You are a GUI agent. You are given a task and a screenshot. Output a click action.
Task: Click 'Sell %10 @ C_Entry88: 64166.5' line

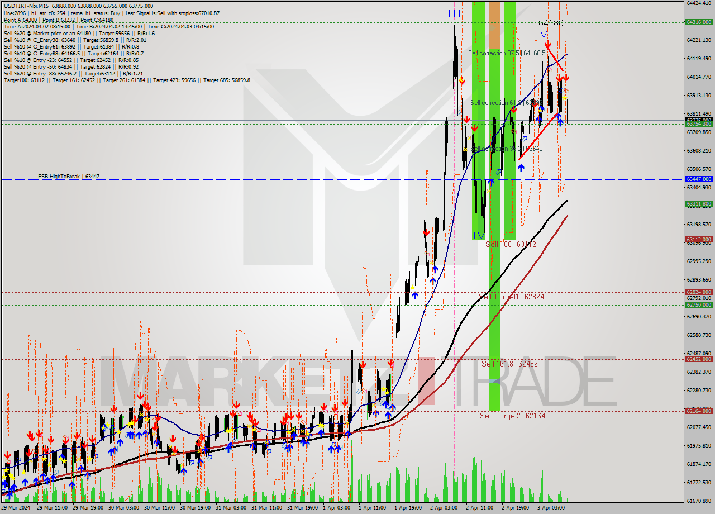pyautogui.click(x=73, y=53)
